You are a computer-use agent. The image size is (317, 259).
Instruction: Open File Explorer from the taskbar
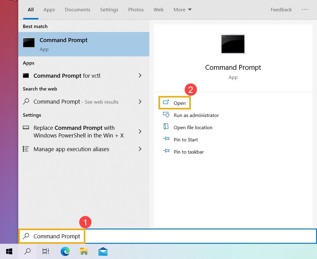(x=84, y=251)
